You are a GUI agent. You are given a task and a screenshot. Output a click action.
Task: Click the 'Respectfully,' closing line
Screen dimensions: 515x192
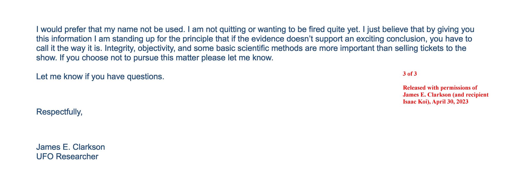coord(59,112)
